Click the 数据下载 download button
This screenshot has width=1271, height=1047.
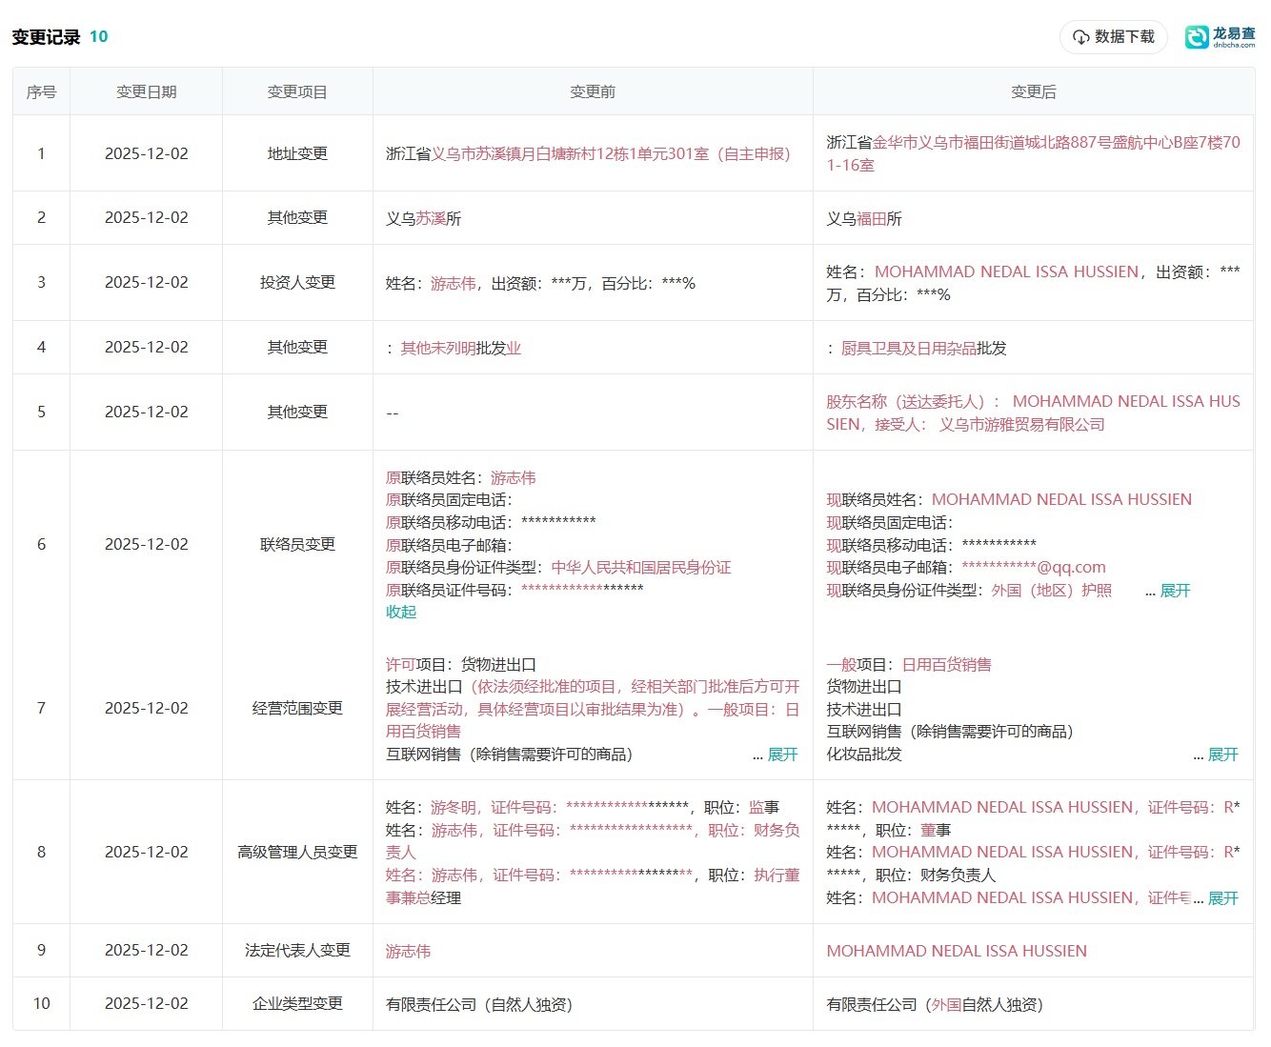coord(1113,37)
